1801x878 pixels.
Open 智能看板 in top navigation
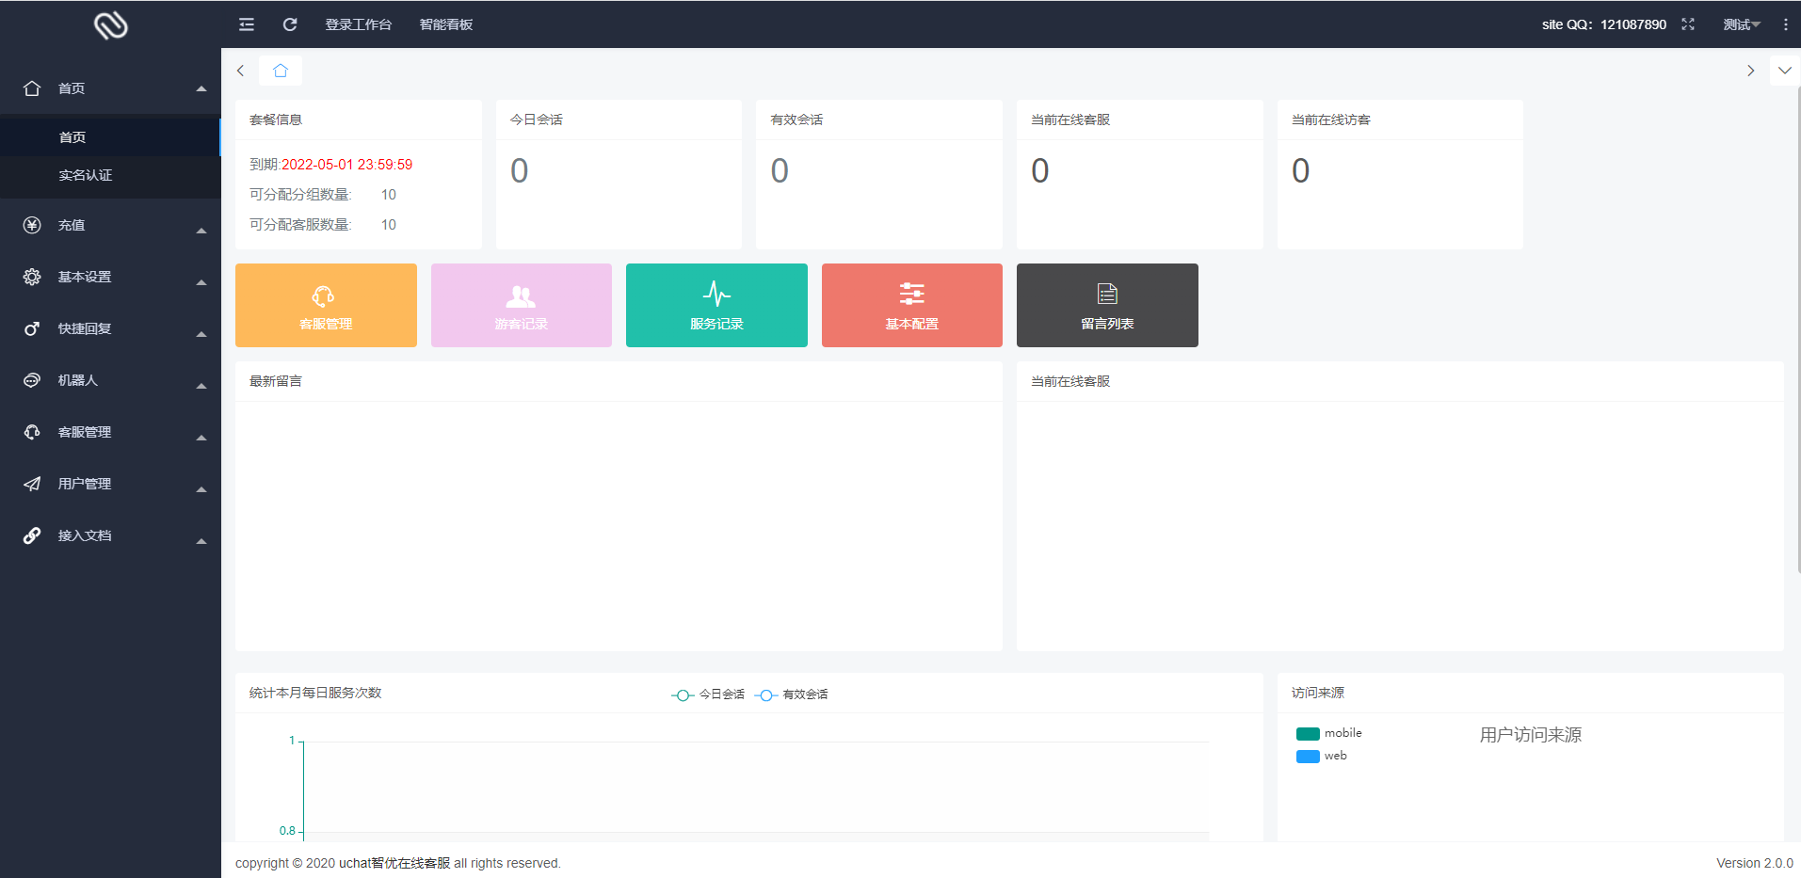click(x=446, y=24)
